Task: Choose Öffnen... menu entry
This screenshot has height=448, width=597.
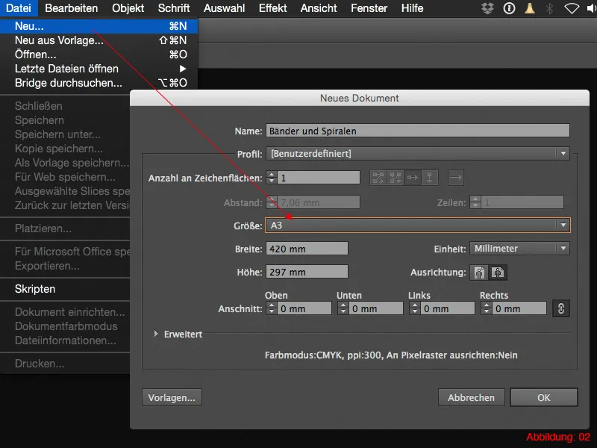Action: (99, 55)
